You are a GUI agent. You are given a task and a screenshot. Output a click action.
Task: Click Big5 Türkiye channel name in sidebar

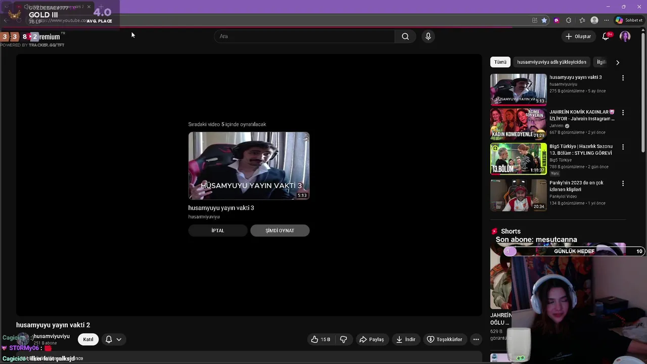[x=561, y=160]
